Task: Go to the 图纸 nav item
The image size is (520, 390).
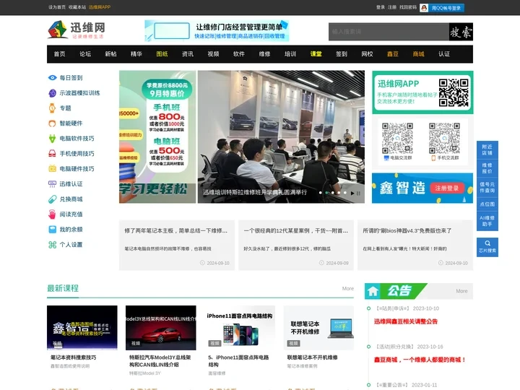Action: [162, 54]
